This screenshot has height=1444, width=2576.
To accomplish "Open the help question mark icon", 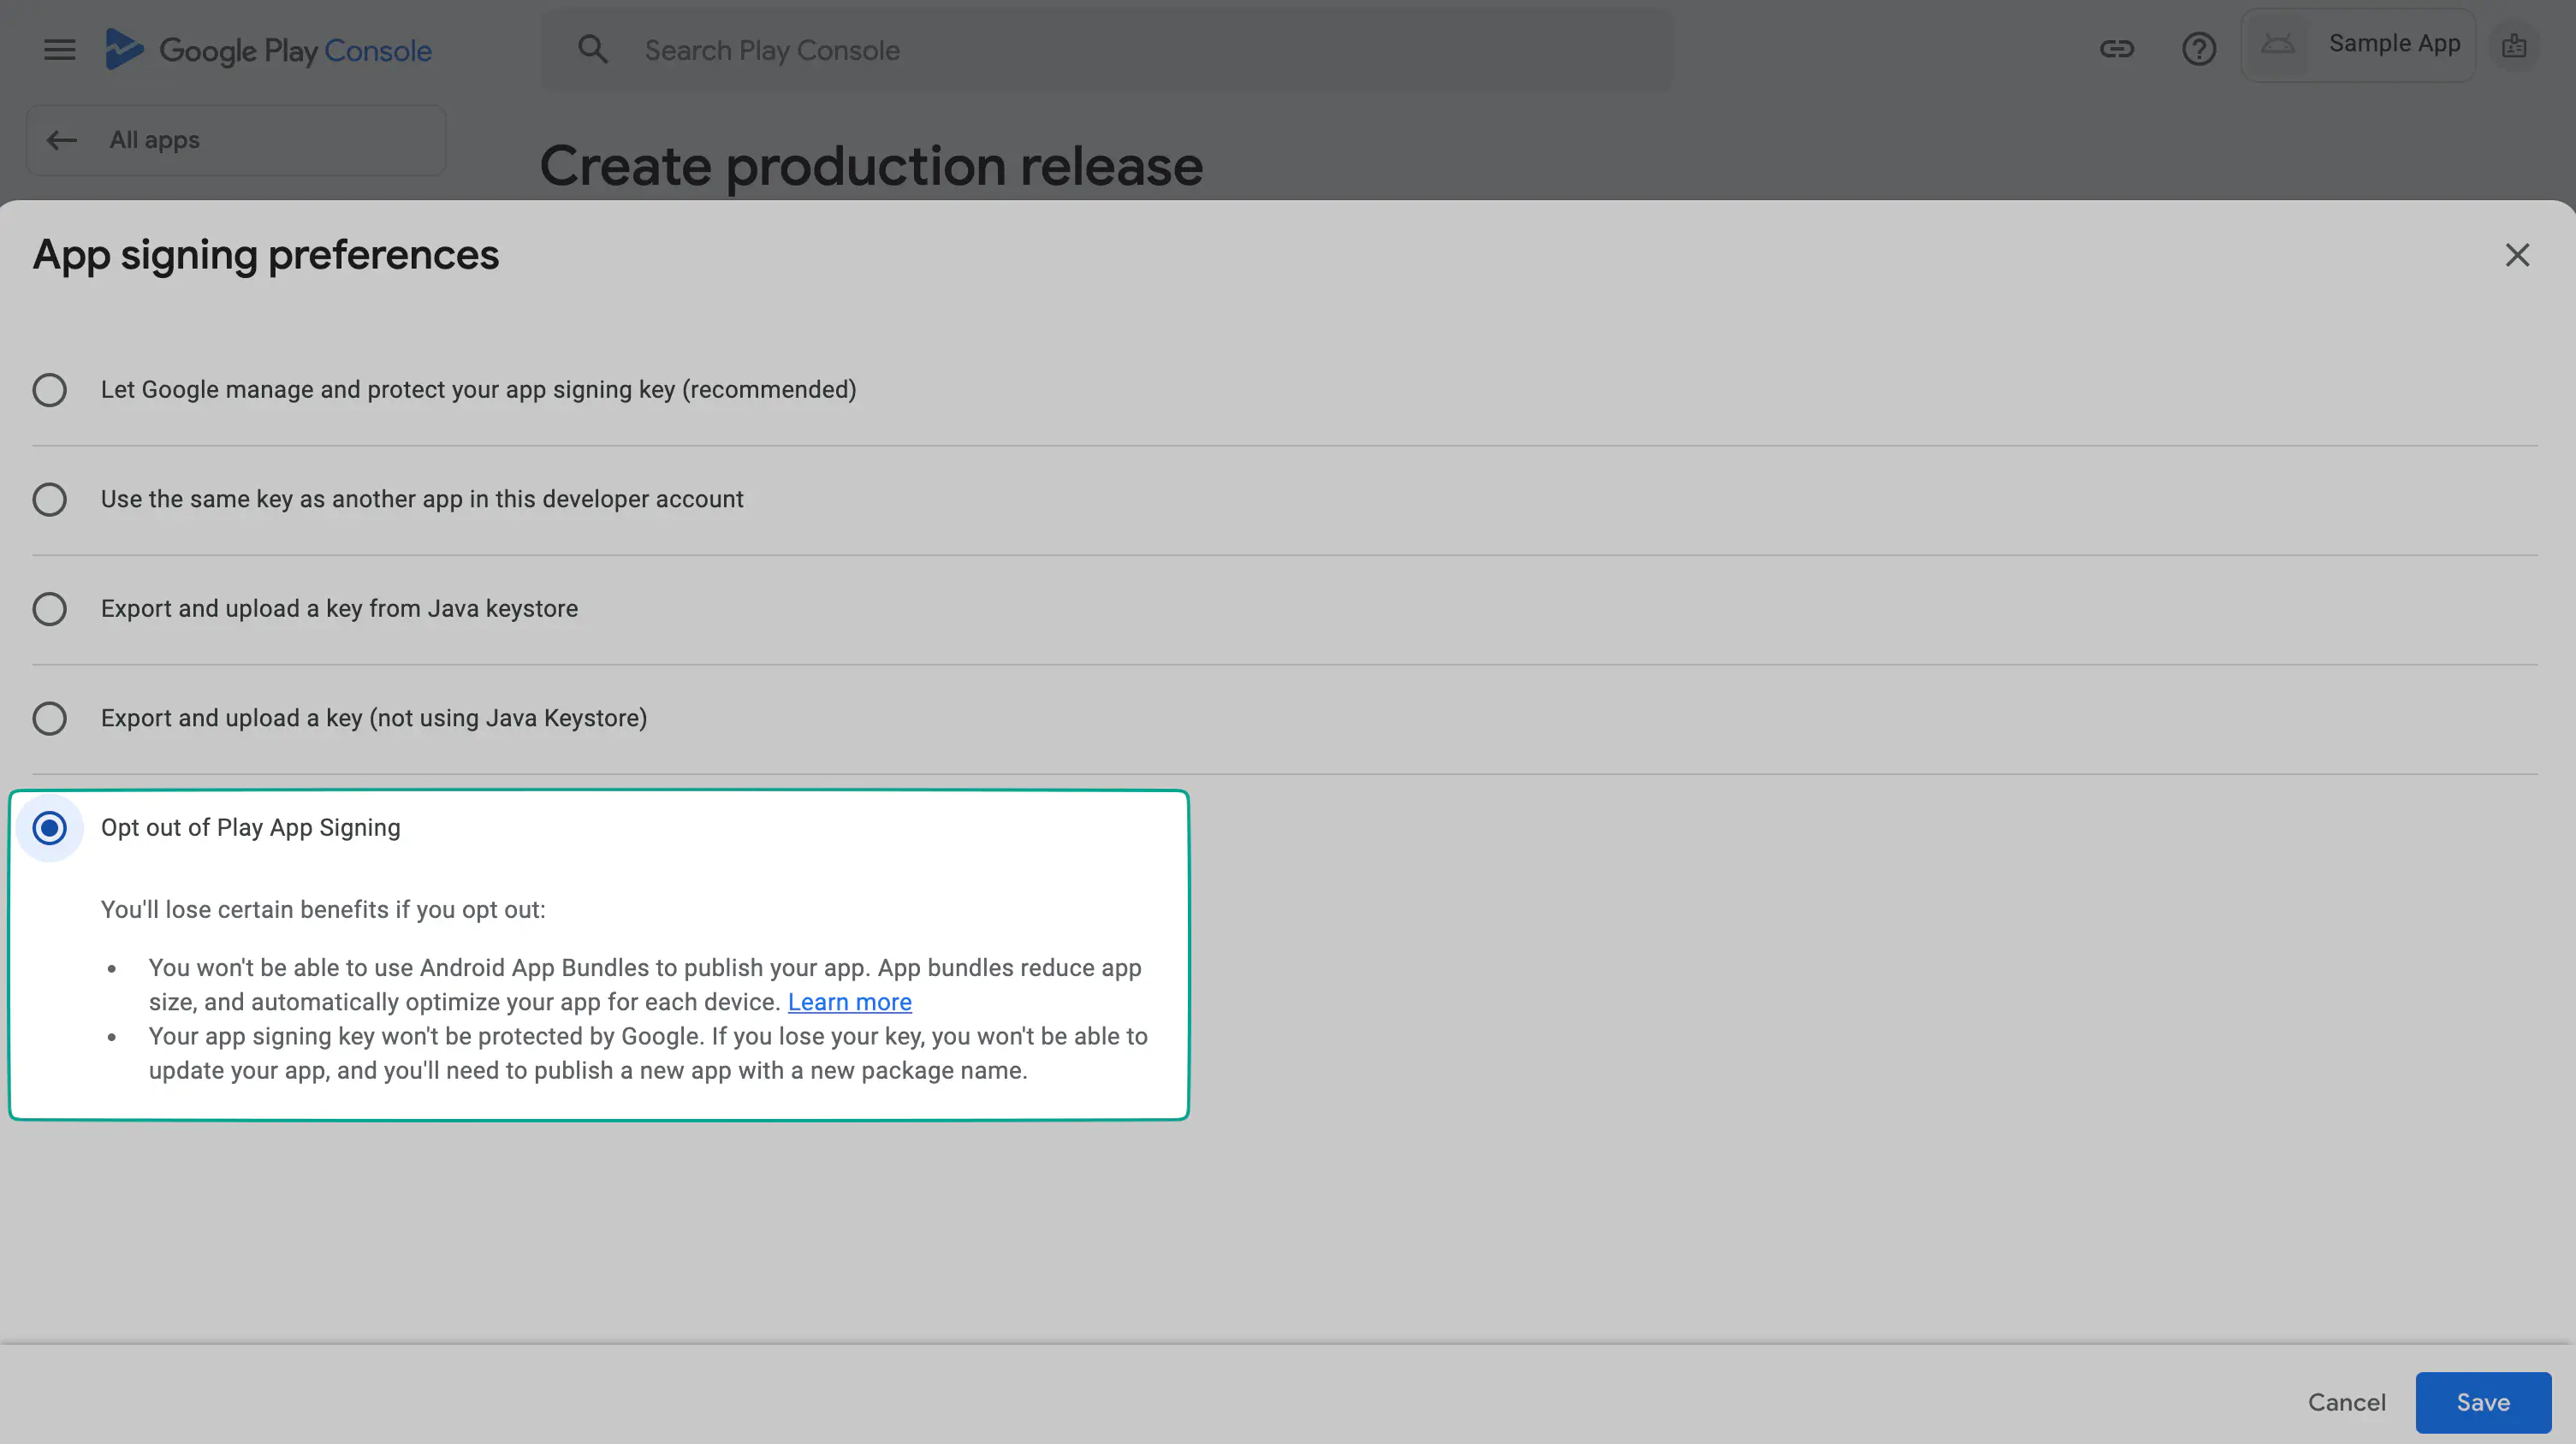I will point(2198,49).
